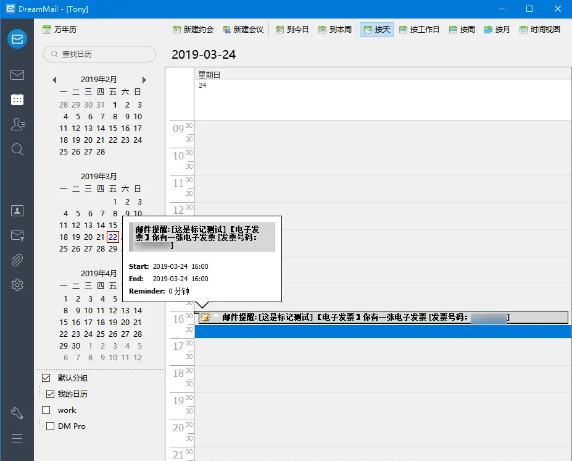Open the settings gear sidebar icon
The height and width of the screenshot is (461, 572).
point(17,284)
